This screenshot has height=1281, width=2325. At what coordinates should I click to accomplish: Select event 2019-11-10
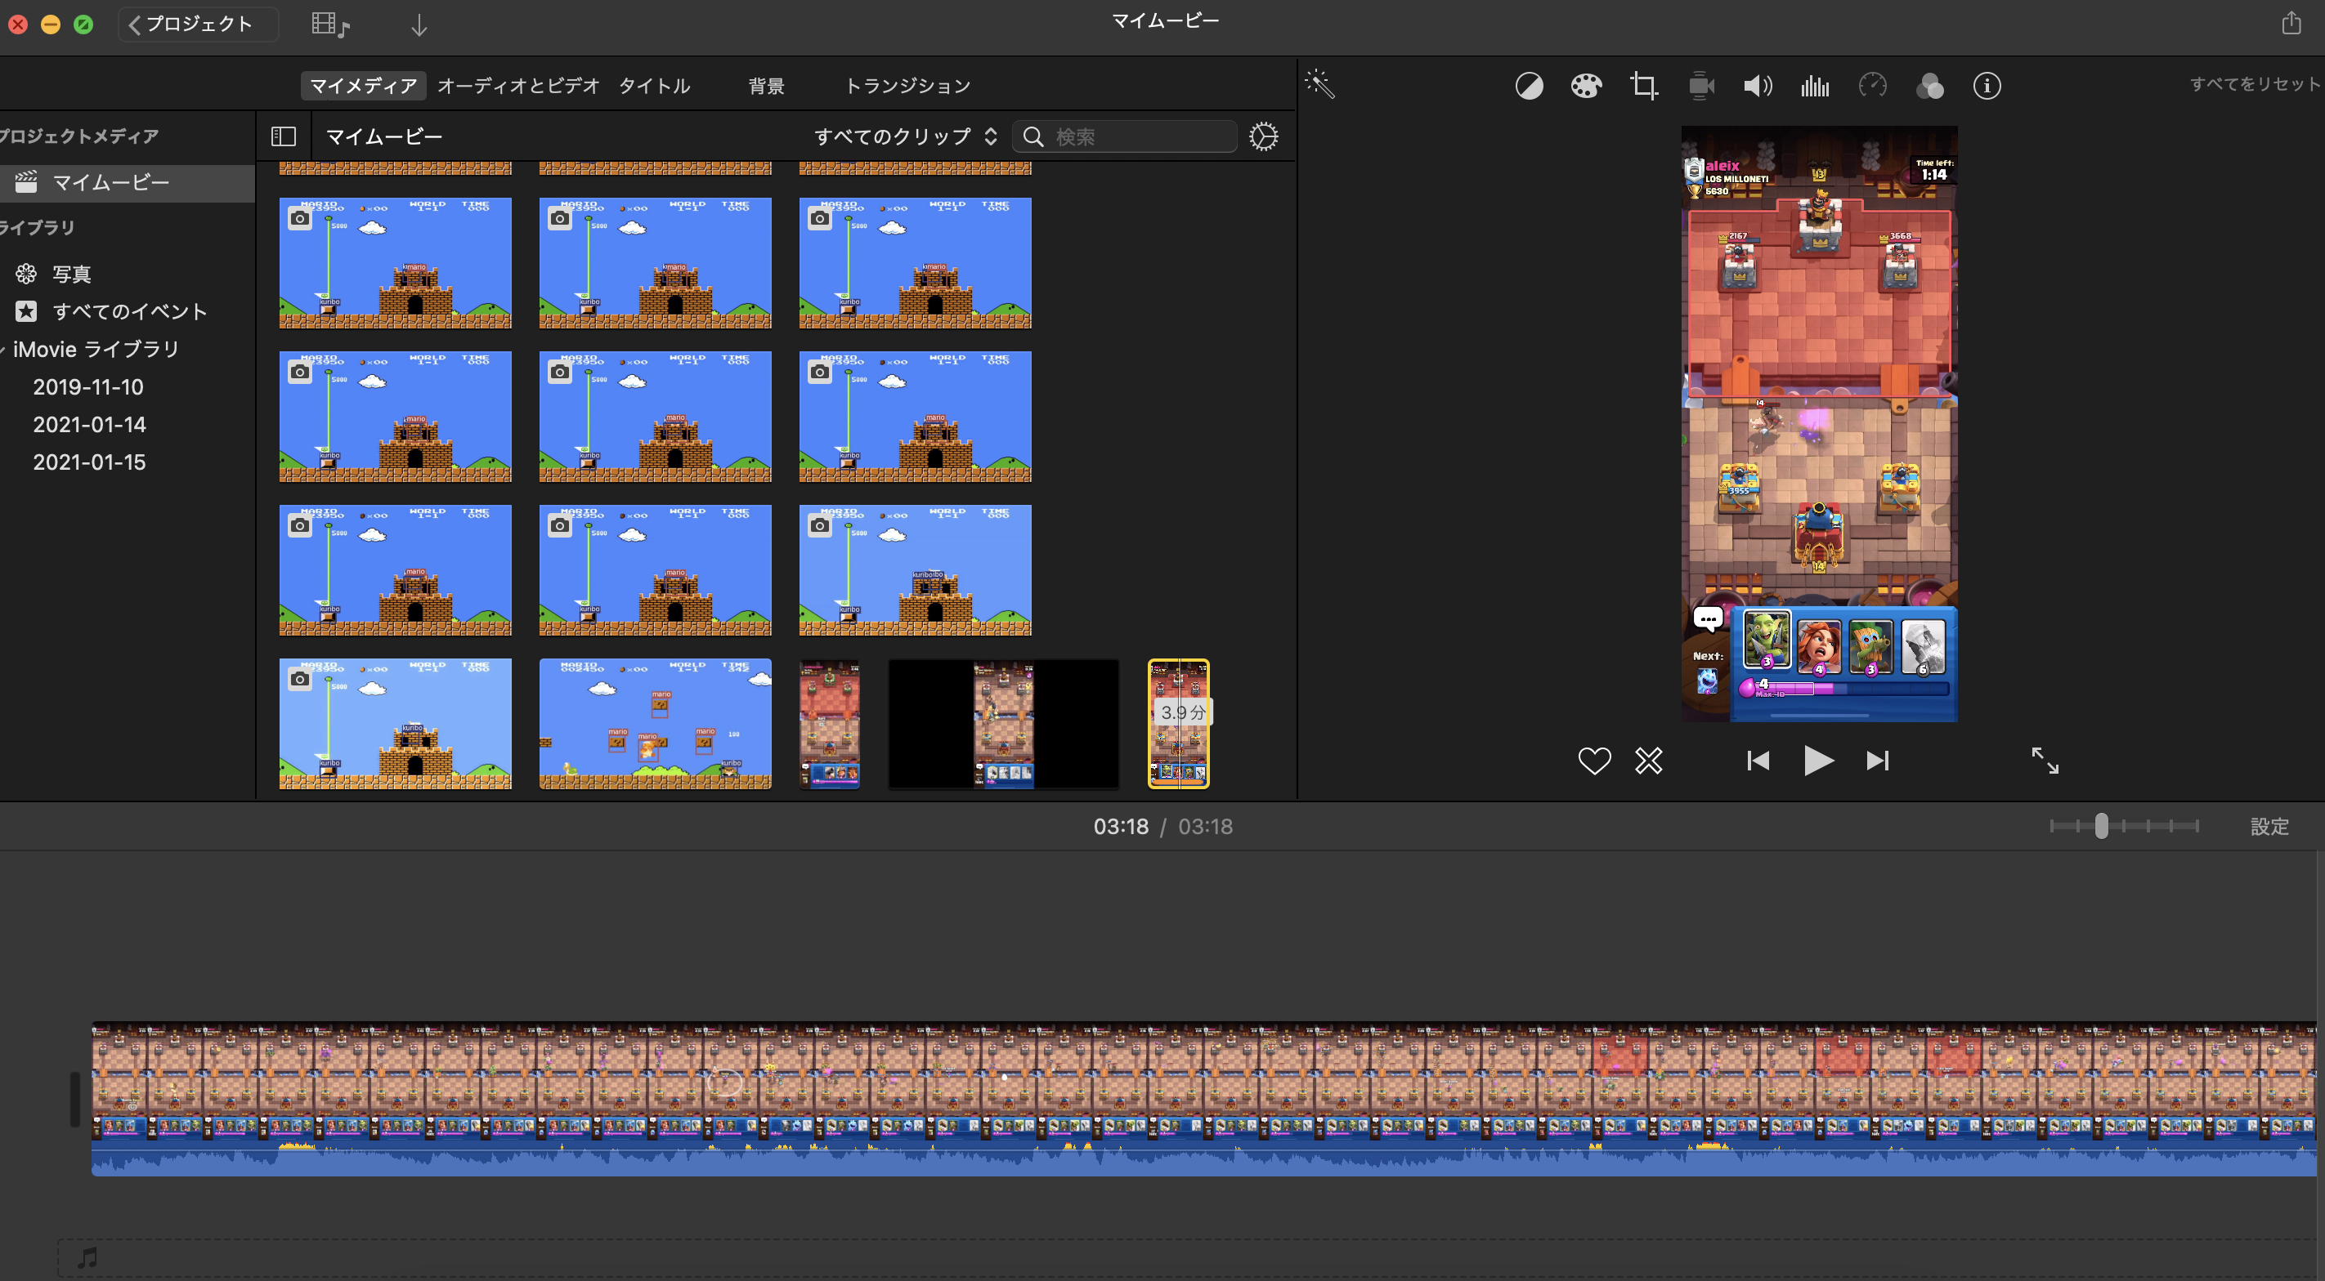pyautogui.click(x=88, y=388)
